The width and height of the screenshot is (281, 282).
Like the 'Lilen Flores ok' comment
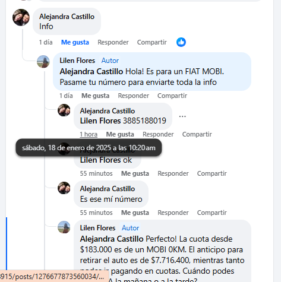pyautogui.click(x=135, y=173)
